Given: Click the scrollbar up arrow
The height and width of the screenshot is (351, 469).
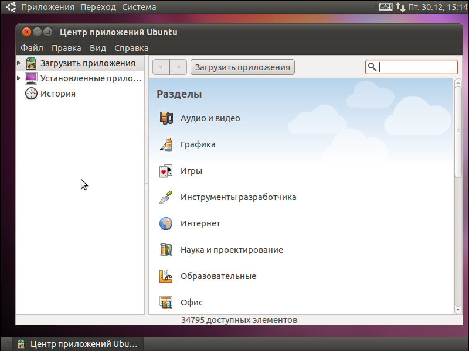Looking at the screenshot, I should click(x=458, y=82).
